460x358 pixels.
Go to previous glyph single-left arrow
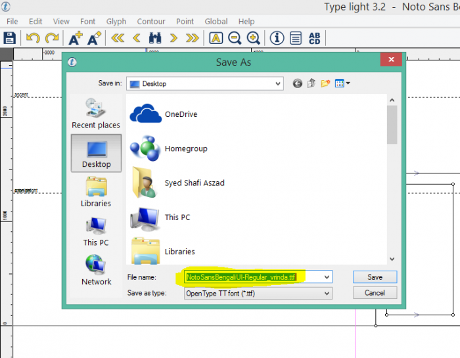click(137, 38)
